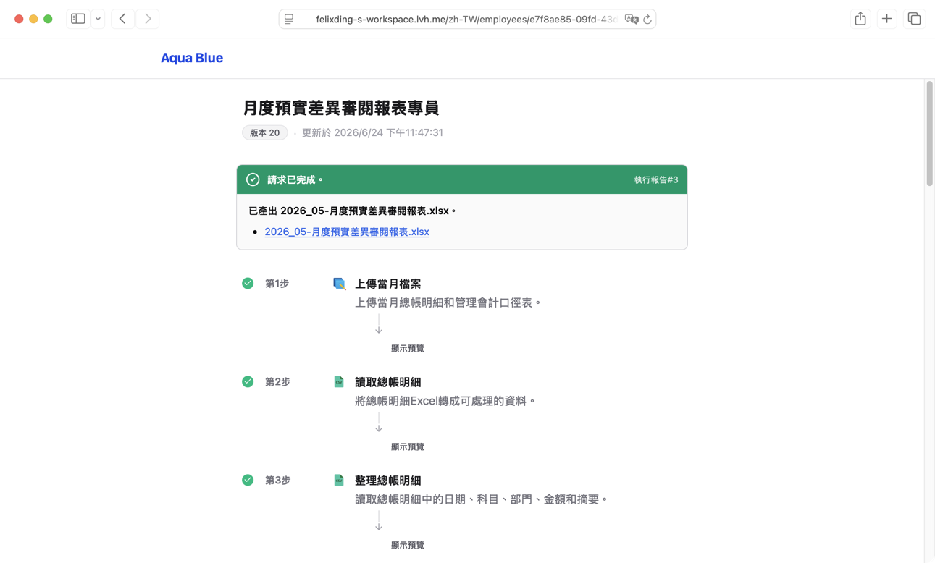Expand 顯示預覽 under 讀取總帳明細

[408, 446]
